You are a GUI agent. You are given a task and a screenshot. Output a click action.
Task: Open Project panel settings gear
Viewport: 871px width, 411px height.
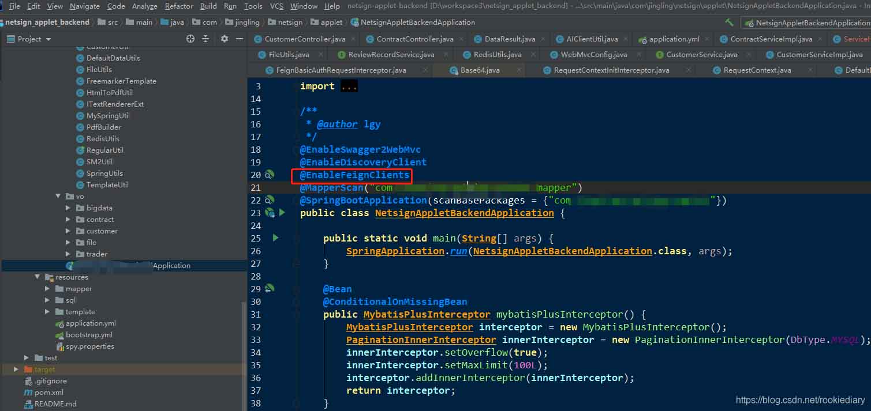click(x=225, y=39)
